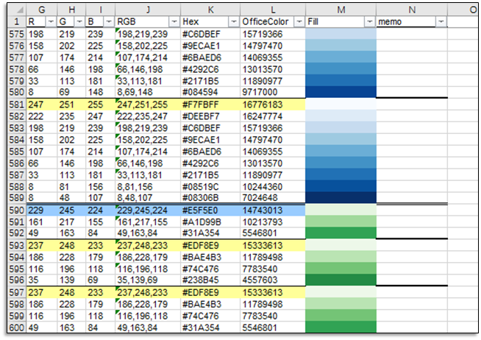
Task: Select the OfficeColor header cell
Action: coord(273,22)
